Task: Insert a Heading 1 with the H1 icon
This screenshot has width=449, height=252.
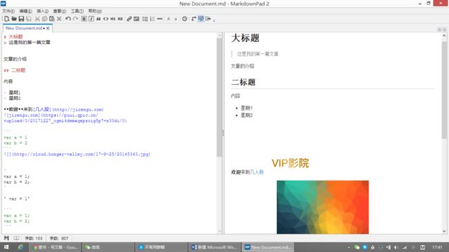Action: tap(113, 19)
